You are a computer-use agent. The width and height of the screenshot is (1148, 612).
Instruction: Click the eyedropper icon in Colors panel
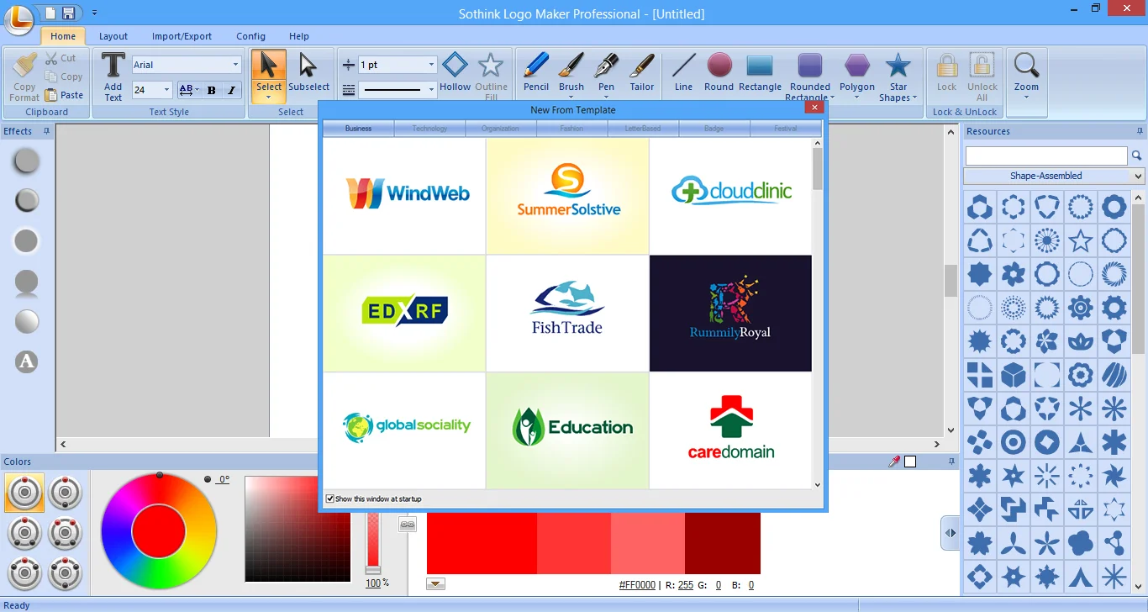tap(895, 462)
